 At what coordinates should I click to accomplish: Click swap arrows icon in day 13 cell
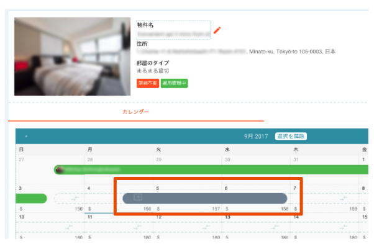click(x=275, y=227)
